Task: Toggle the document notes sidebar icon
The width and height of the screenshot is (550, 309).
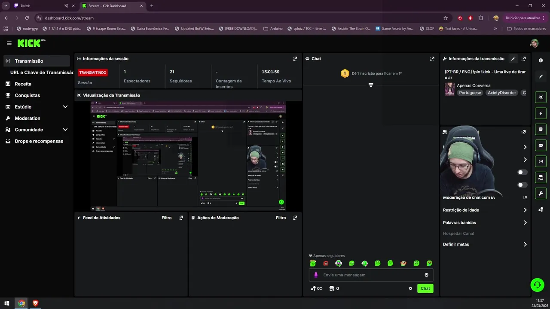Action: (541, 129)
